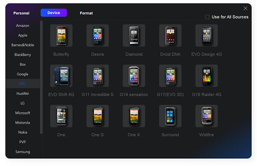Choose Google brand category
This screenshot has width=257, height=166.
click(23, 74)
